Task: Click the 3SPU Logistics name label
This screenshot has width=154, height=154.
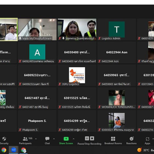Action: coord(70,84)
